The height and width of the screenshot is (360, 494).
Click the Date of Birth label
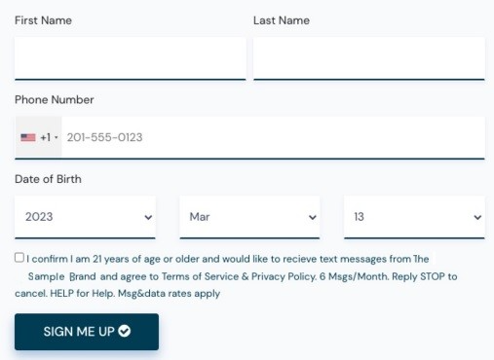pyautogui.click(x=48, y=179)
